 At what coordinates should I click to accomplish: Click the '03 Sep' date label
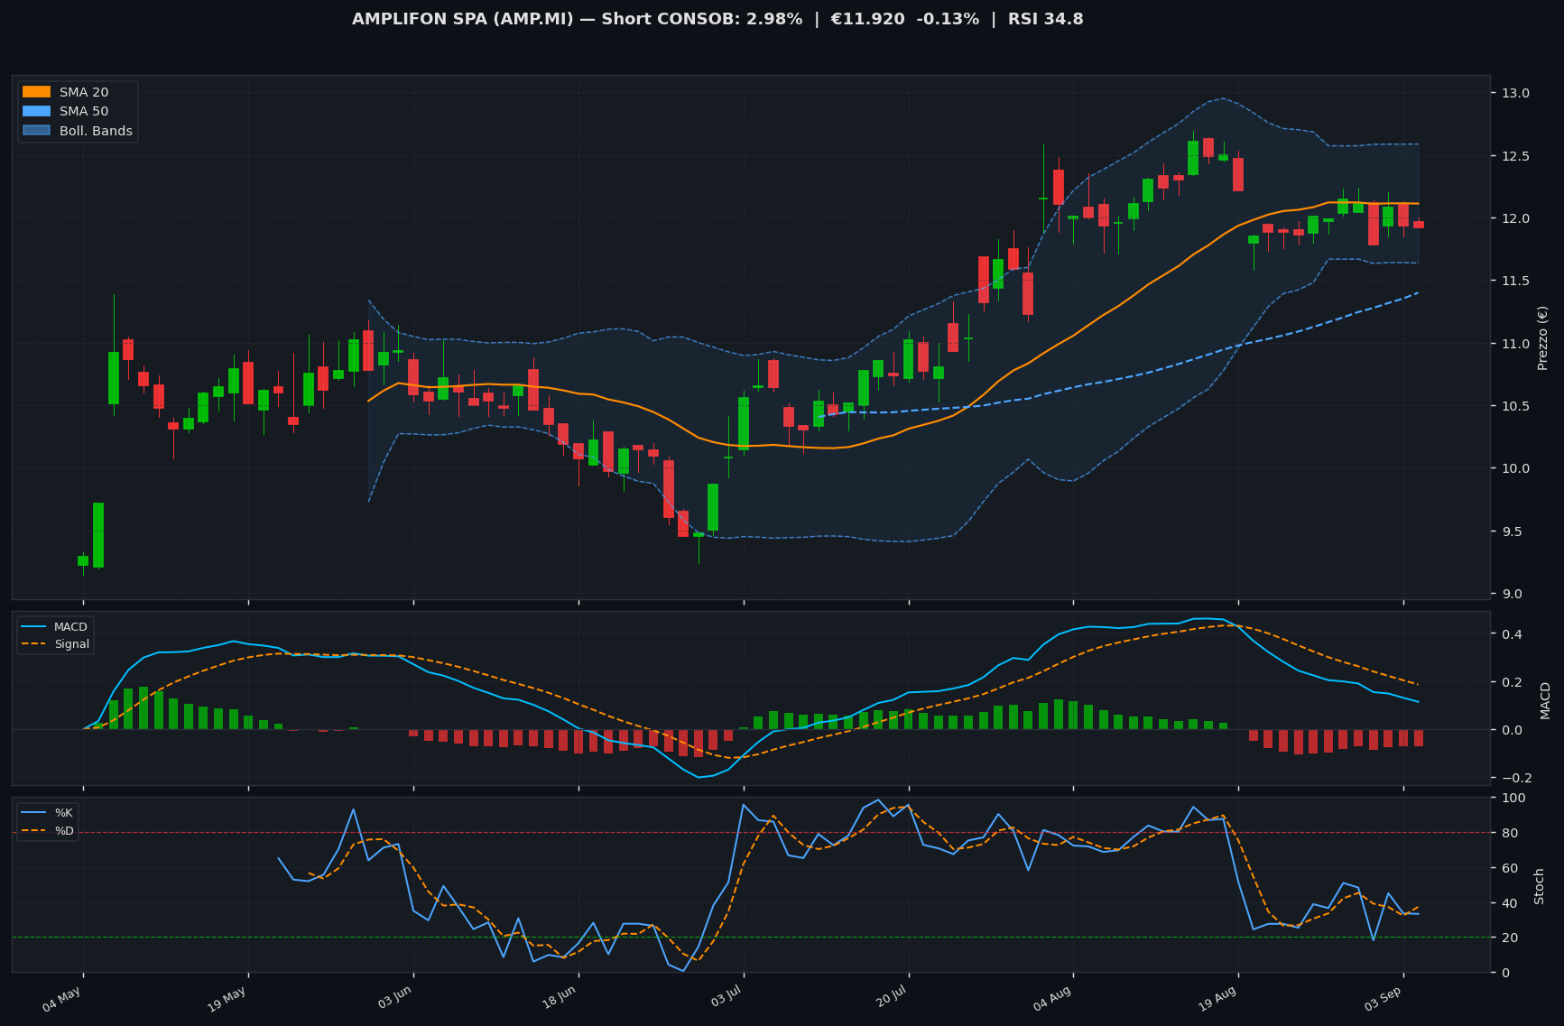[1384, 999]
